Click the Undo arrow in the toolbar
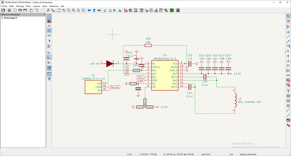This screenshot has width=291, height=156. [x=37, y=11]
